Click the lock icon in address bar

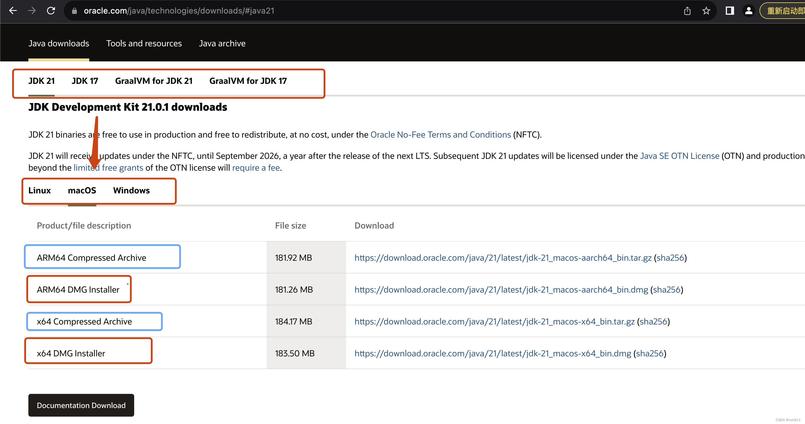(74, 11)
